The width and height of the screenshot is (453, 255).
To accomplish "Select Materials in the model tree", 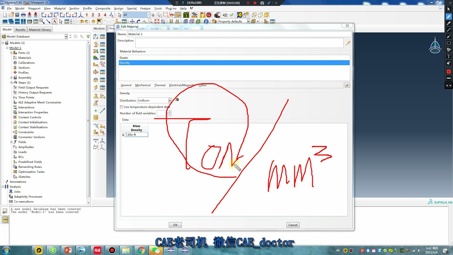I will [x=24, y=58].
